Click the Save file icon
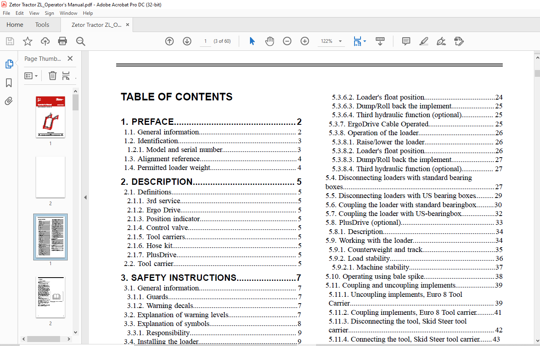The height and width of the screenshot is (346, 540). [10, 41]
